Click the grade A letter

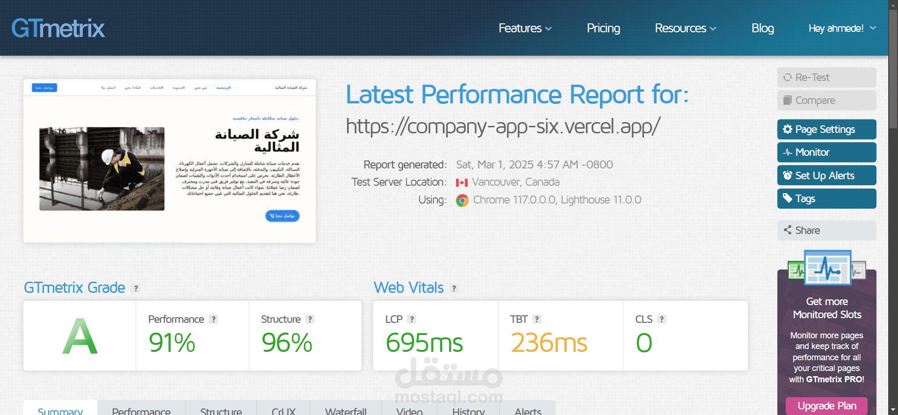click(x=80, y=336)
